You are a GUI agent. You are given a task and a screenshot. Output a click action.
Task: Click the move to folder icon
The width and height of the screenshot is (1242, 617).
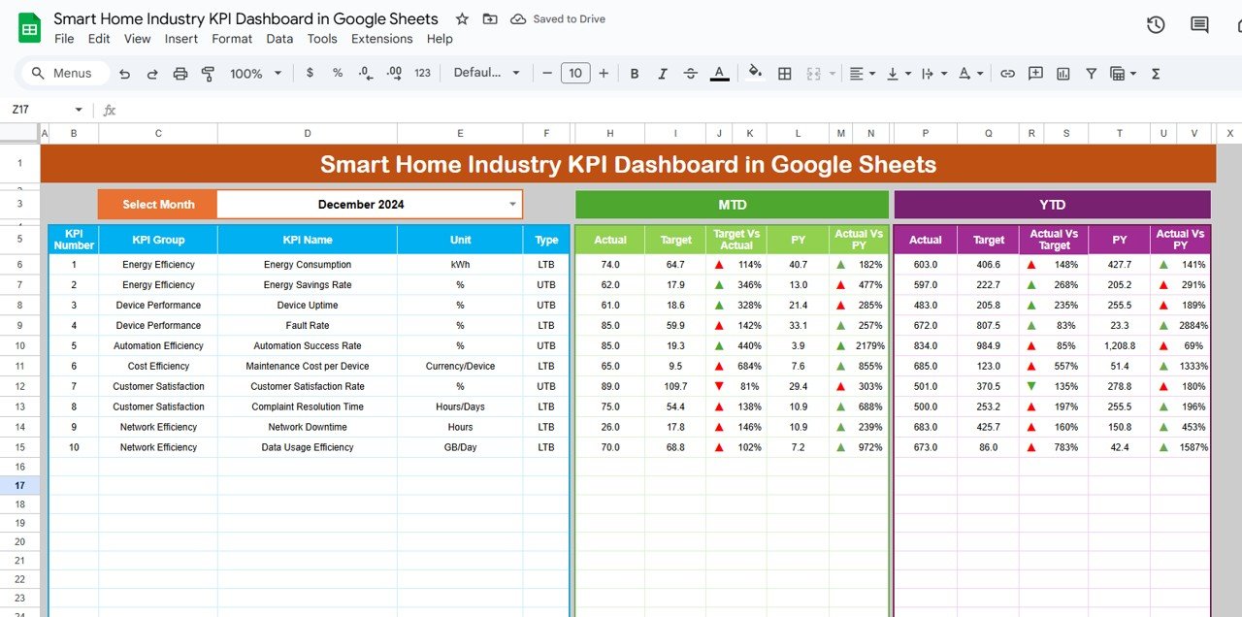click(x=490, y=19)
